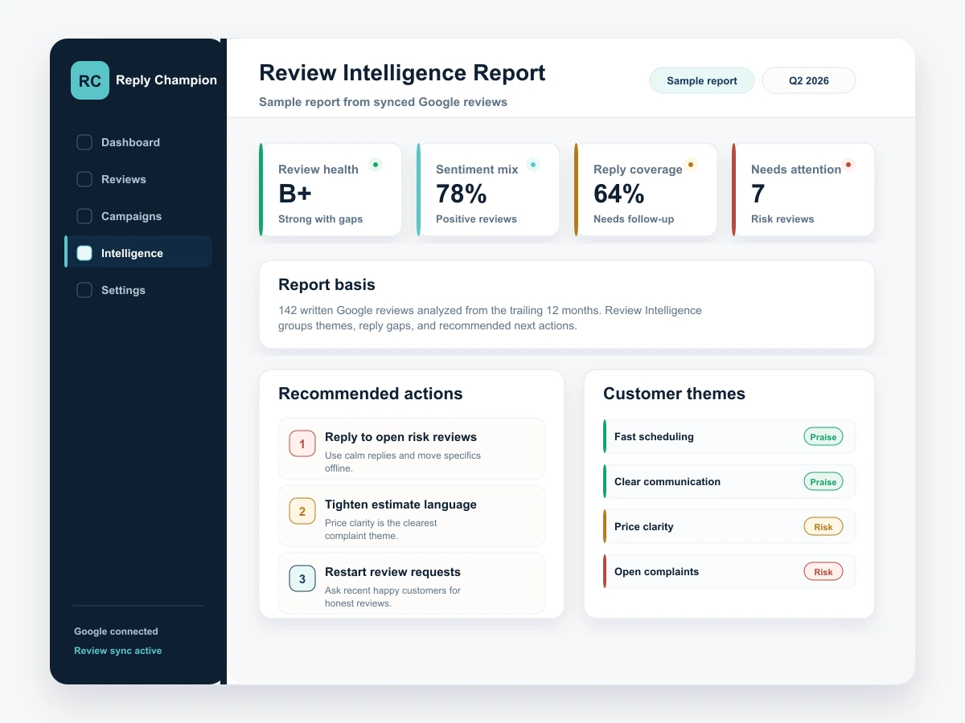Click the number 1 action badge
Image resolution: width=965 pixels, height=723 pixels.
(302, 443)
